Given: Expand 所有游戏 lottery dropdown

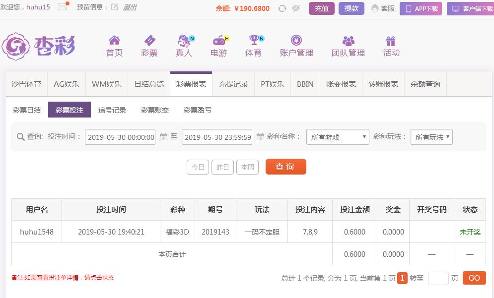Looking at the screenshot, I should 338,137.
